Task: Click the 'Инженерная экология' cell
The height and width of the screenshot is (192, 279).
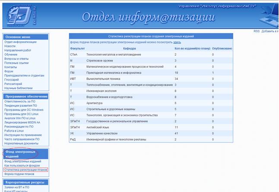Action: pyautogui.click(x=101, y=91)
